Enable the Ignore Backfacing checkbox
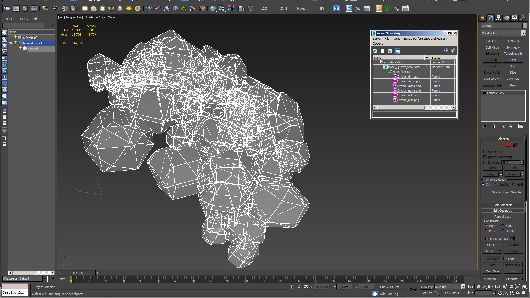 coord(485,157)
